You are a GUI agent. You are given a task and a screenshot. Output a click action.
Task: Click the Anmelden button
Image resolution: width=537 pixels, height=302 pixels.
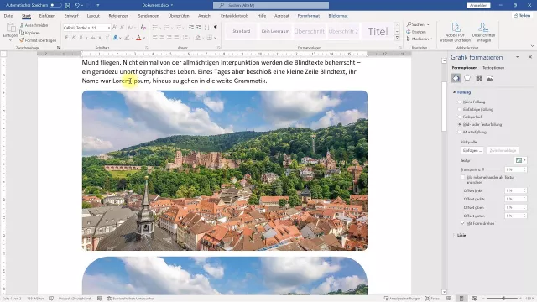pos(478,5)
